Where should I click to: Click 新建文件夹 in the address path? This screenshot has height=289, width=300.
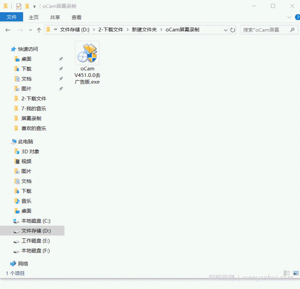coord(144,30)
